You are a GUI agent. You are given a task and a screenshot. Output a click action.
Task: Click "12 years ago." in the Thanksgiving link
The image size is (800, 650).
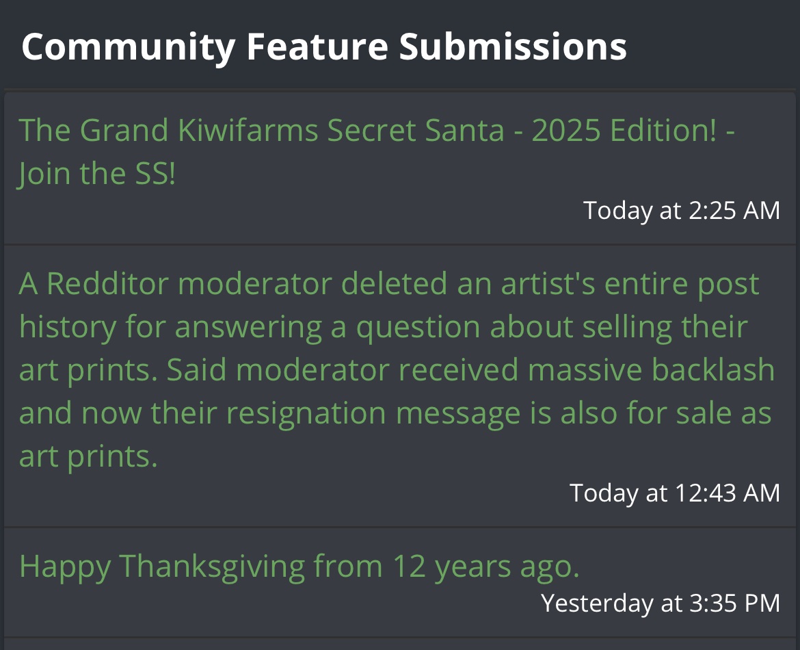tap(486, 566)
